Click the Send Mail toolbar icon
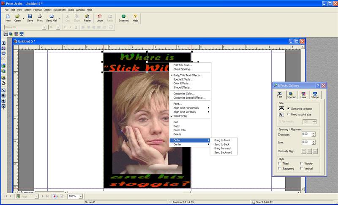The width and height of the screenshot is (338, 205). [x=52, y=18]
